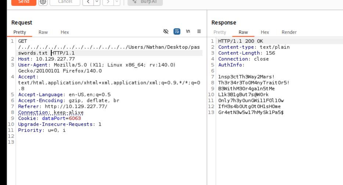Switch Response view to Hex tab
Viewport: 343px width, 185px height.
[x=265, y=32]
